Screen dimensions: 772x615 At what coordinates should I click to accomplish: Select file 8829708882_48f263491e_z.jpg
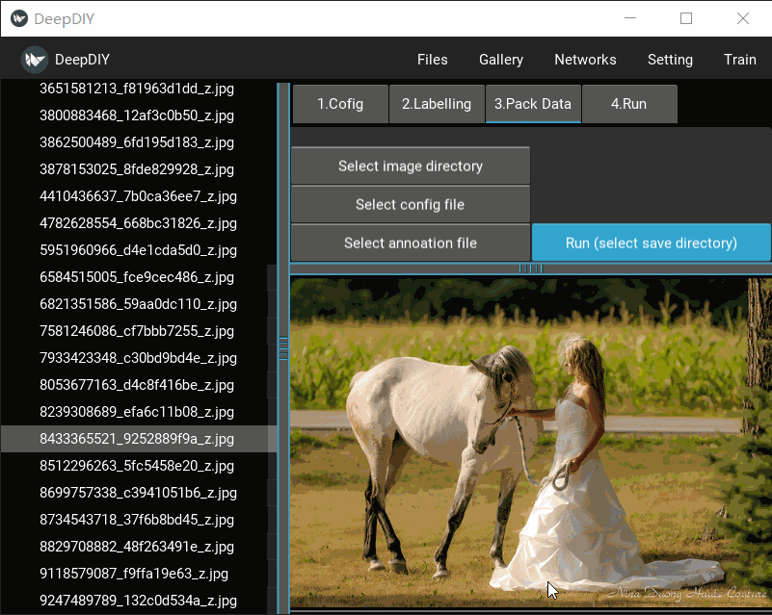(137, 547)
